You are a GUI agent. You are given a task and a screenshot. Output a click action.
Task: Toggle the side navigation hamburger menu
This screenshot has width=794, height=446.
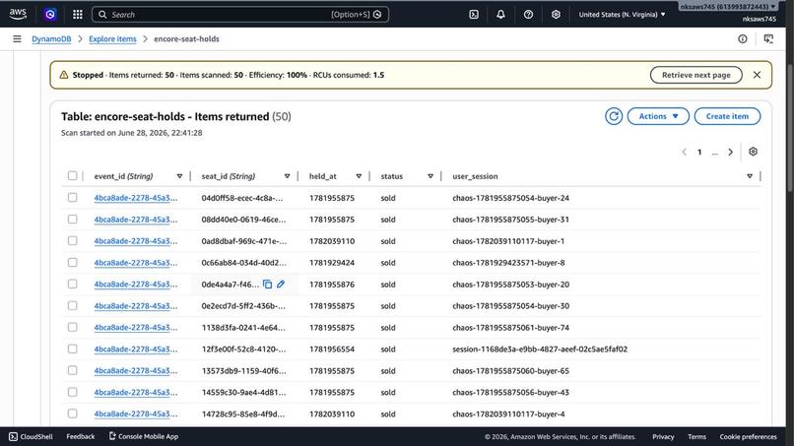(x=17, y=39)
